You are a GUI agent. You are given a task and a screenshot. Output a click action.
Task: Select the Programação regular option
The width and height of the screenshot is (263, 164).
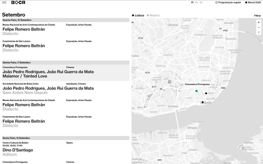pyautogui.click(x=228, y=3)
